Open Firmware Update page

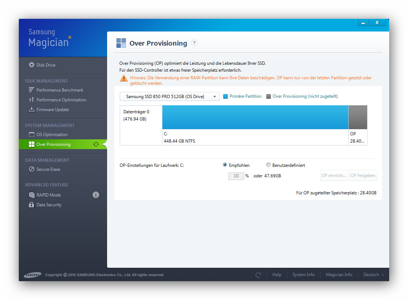pos(52,110)
